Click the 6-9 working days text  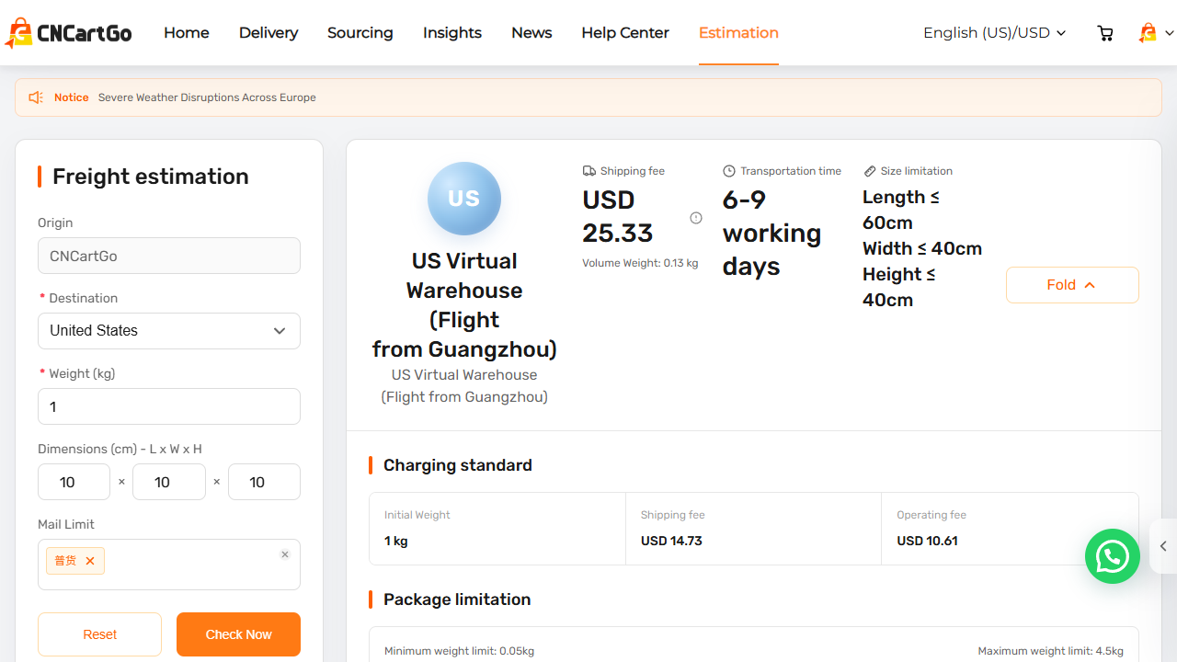pyautogui.click(x=772, y=233)
